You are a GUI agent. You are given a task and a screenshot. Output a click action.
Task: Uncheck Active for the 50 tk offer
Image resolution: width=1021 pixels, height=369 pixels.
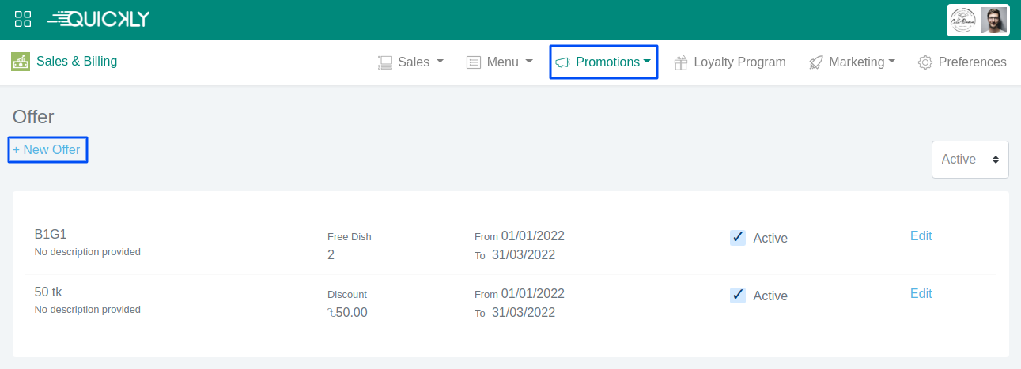click(x=738, y=295)
